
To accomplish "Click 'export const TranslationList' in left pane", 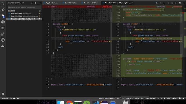I will point(67,85).
